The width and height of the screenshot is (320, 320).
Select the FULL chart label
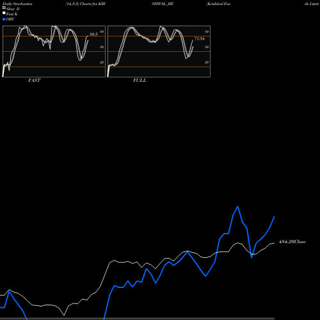pos(140,81)
